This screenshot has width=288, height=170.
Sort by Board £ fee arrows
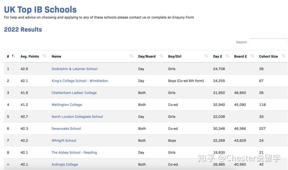coord(252,56)
